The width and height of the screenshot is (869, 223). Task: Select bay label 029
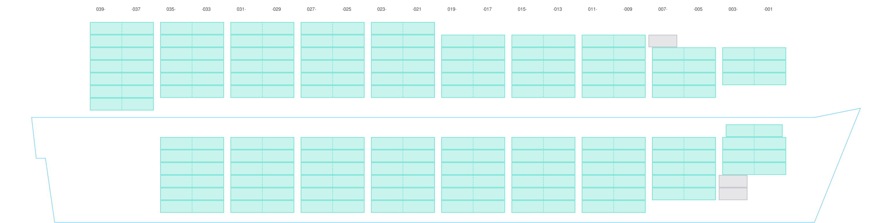tap(276, 9)
